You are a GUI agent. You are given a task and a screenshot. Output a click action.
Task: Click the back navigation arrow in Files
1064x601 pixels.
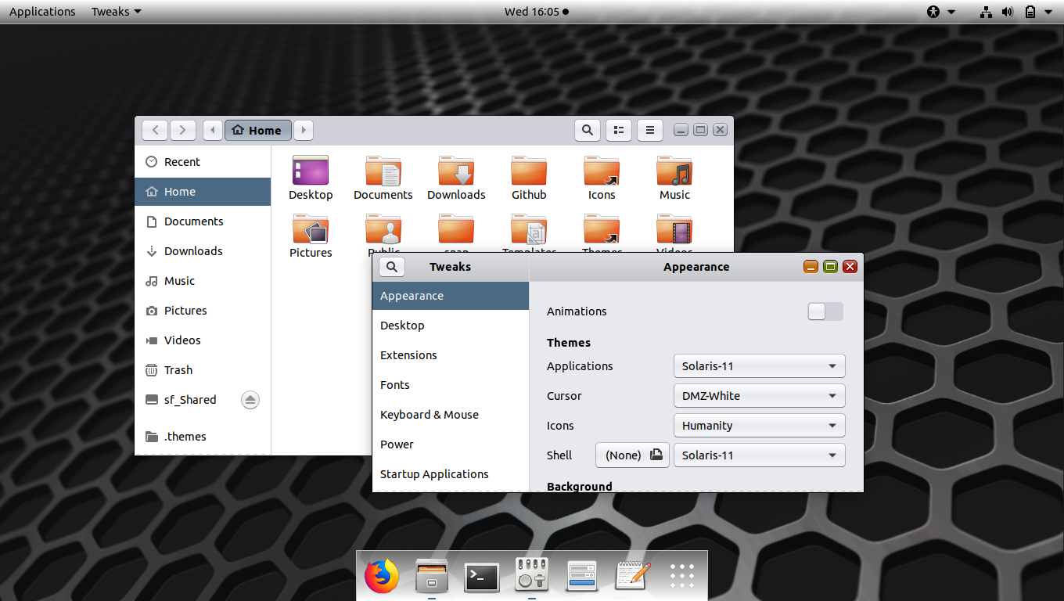[154, 130]
